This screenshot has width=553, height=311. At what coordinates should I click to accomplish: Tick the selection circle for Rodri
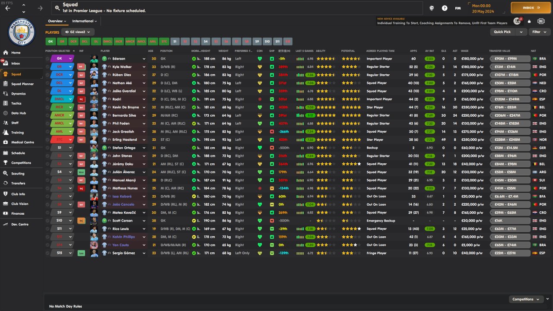point(48,99)
